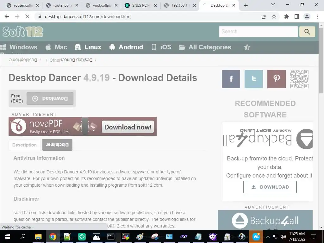The width and height of the screenshot is (324, 243).
Task: Close the SNES ROM tab
Action: point(155,5)
